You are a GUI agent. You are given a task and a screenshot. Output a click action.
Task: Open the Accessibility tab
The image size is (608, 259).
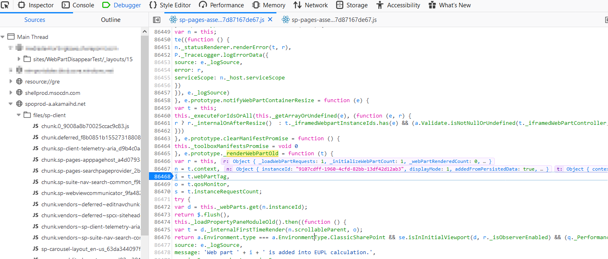coord(398,5)
